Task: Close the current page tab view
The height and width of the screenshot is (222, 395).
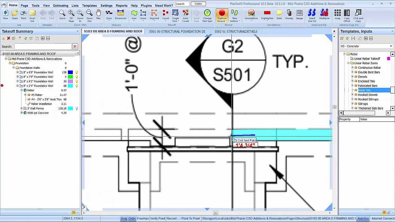Action: point(334,31)
